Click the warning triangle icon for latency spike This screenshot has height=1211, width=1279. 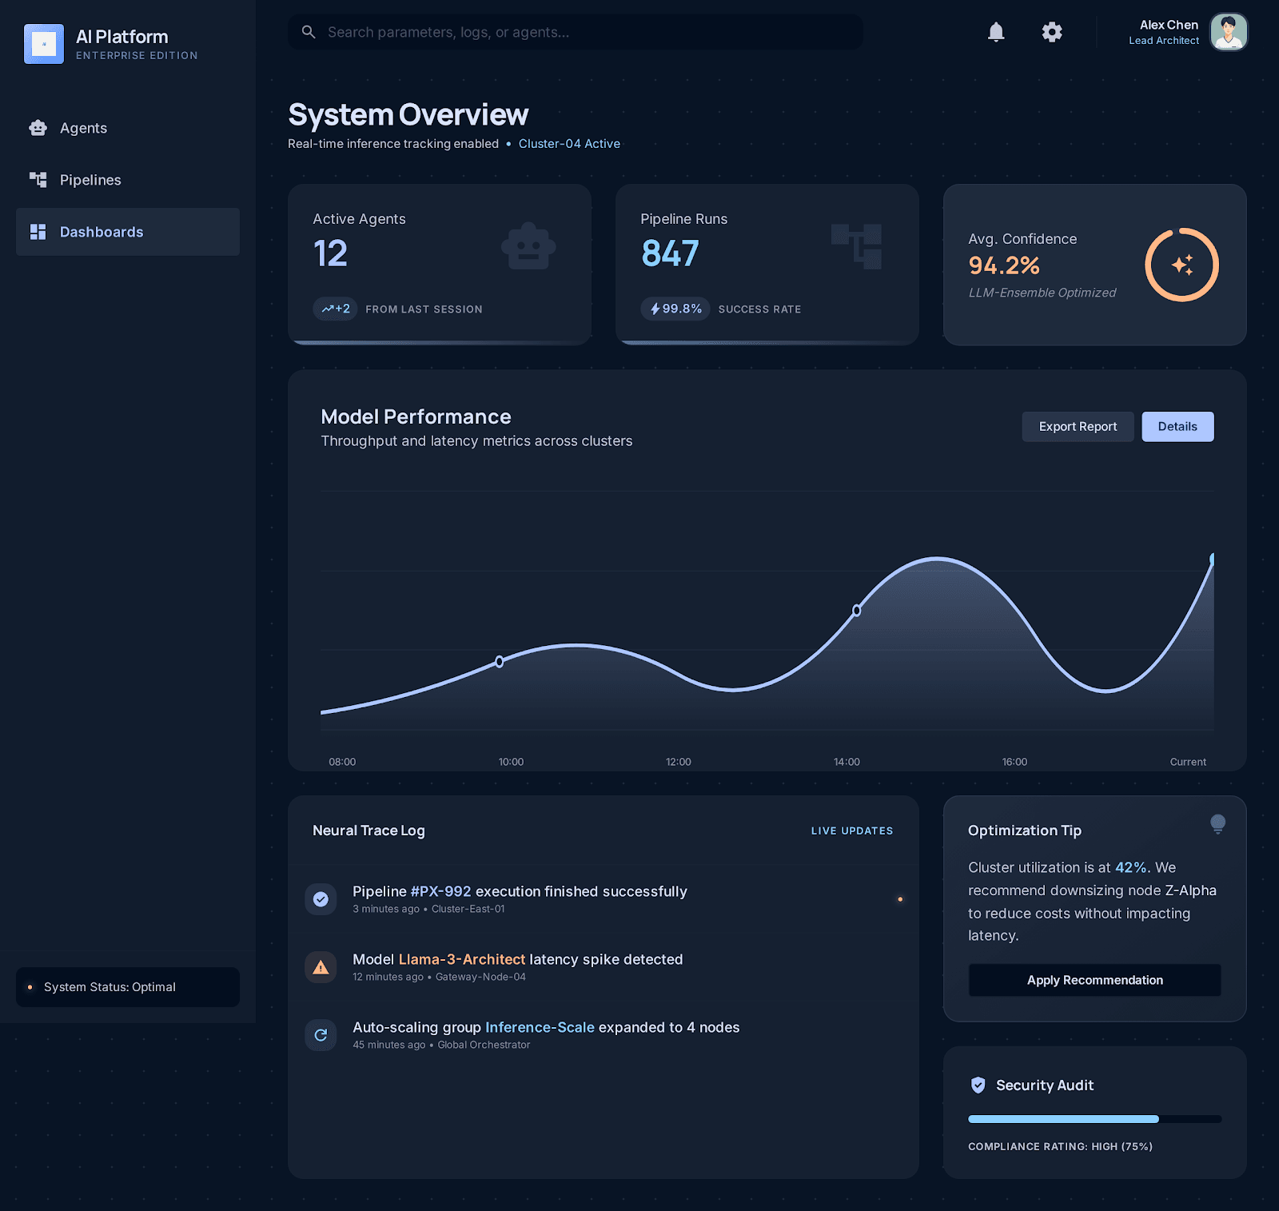(321, 967)
